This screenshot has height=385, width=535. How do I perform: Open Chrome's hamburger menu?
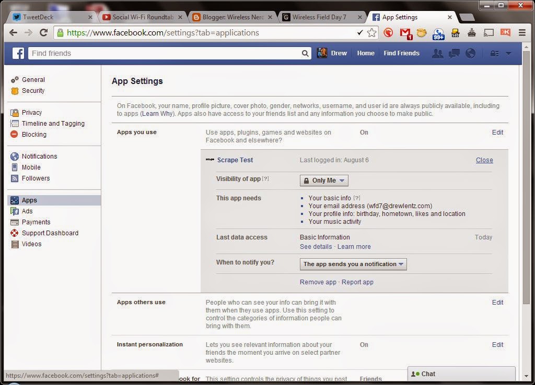point(522,33)
